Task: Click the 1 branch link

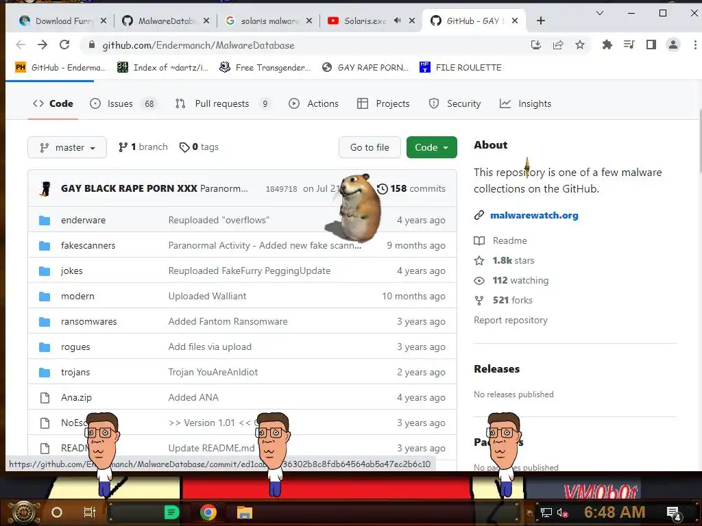Action: [143, 147]
